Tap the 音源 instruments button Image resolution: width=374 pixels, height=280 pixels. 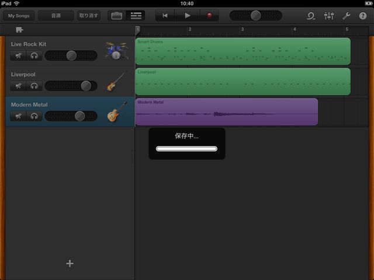click(x=56, y=16)
